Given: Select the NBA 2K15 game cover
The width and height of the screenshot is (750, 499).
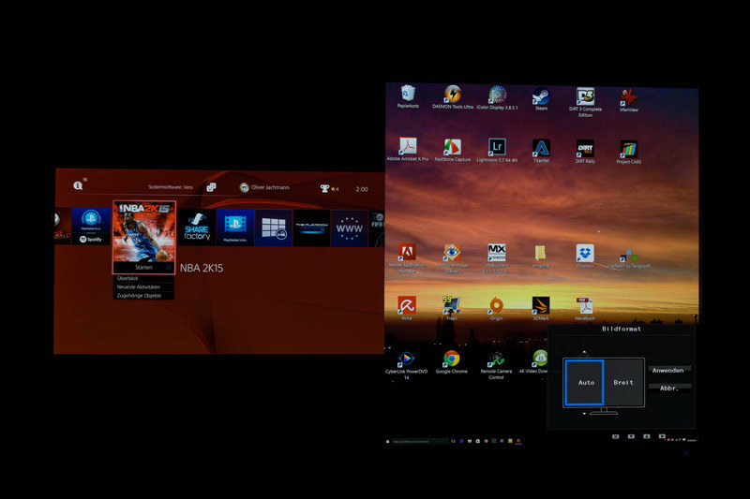Looking at the screenshot, I should 144,231.
